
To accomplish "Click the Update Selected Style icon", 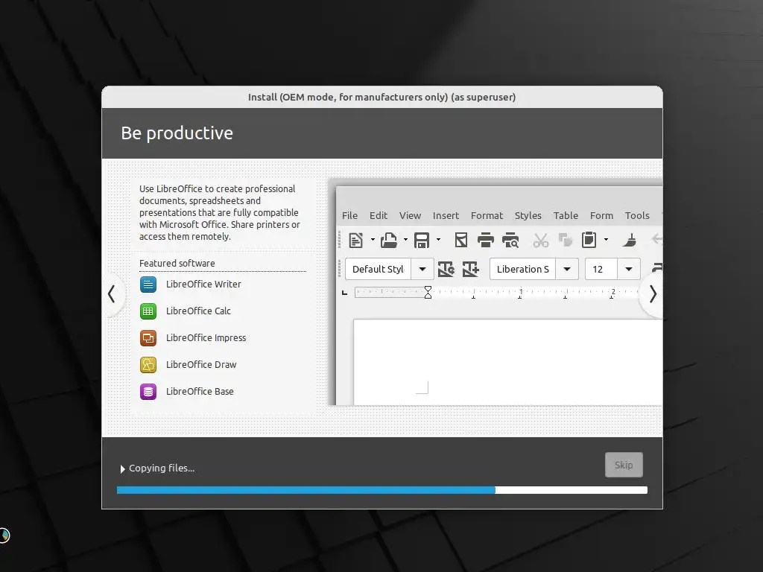I will click(446, 269).
